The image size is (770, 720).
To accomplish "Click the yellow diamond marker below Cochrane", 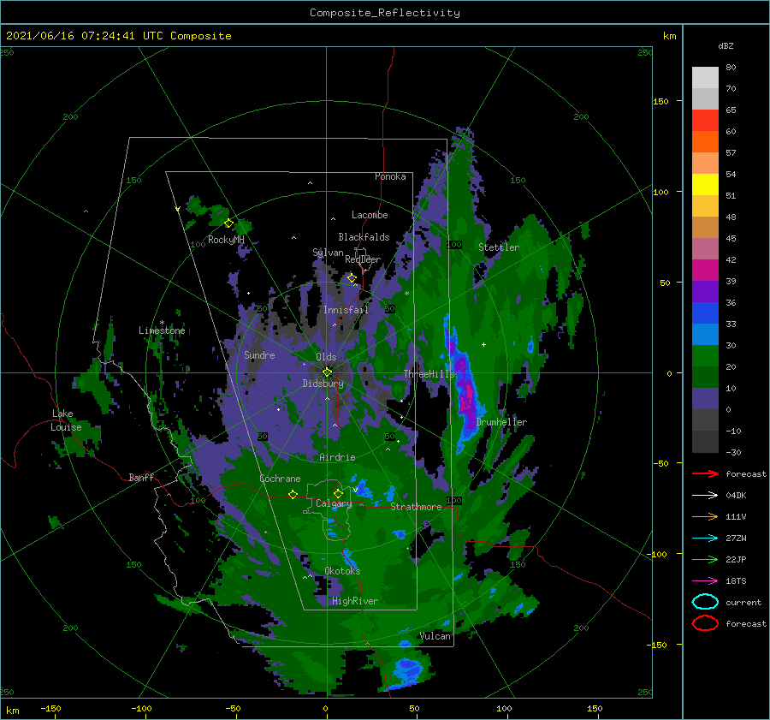I will point(293,494).
